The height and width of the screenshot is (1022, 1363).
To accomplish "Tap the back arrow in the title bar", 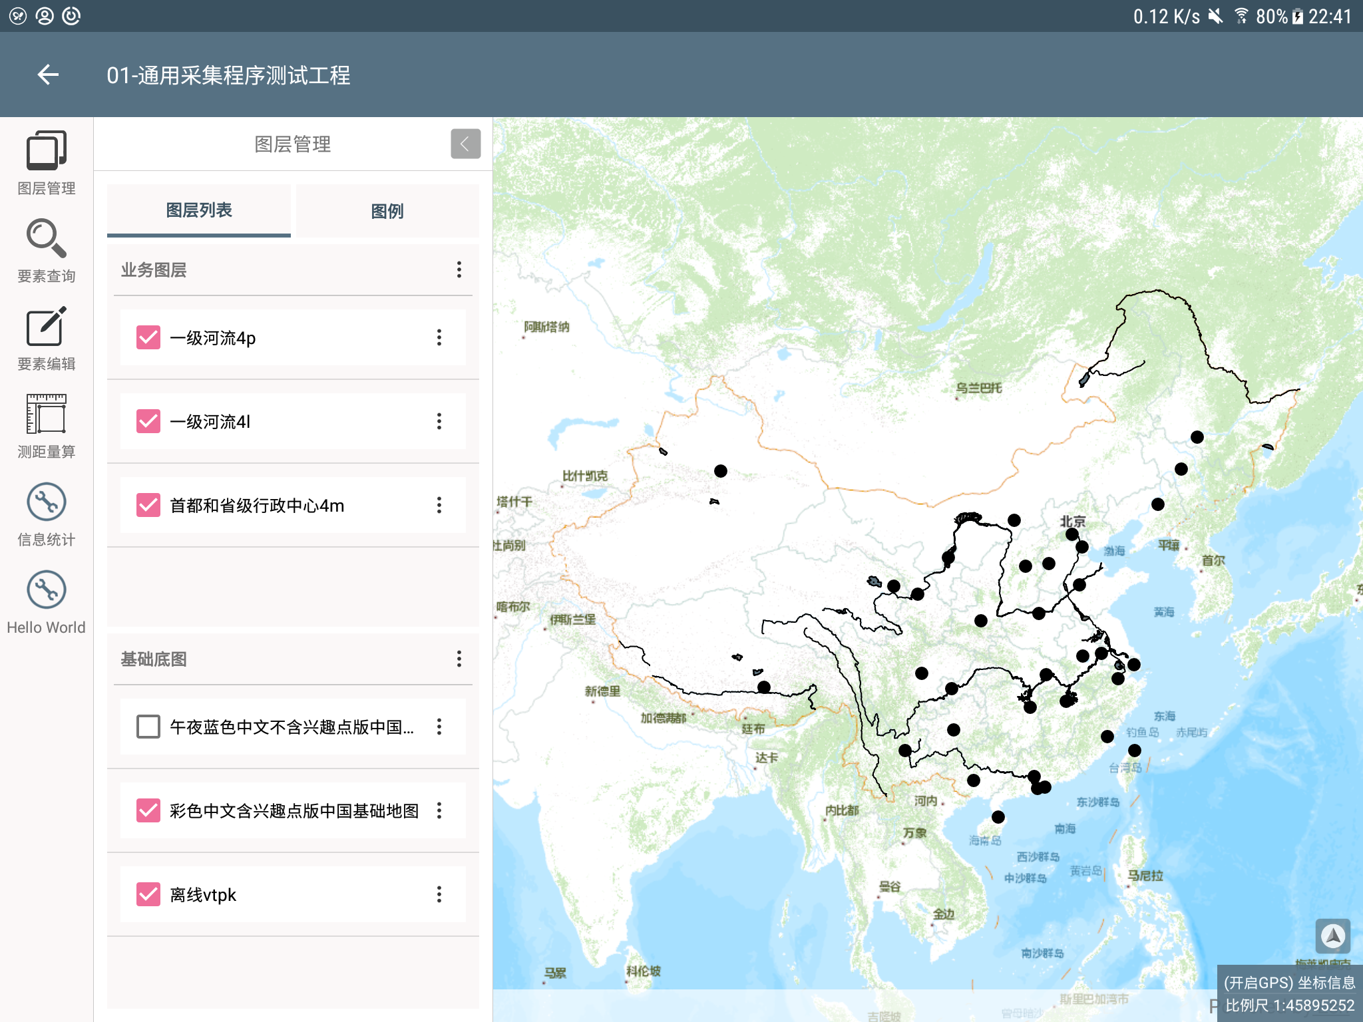I will 48,75.
